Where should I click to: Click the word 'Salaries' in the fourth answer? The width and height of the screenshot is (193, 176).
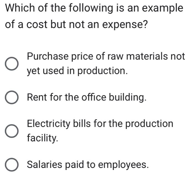point(44,165)
